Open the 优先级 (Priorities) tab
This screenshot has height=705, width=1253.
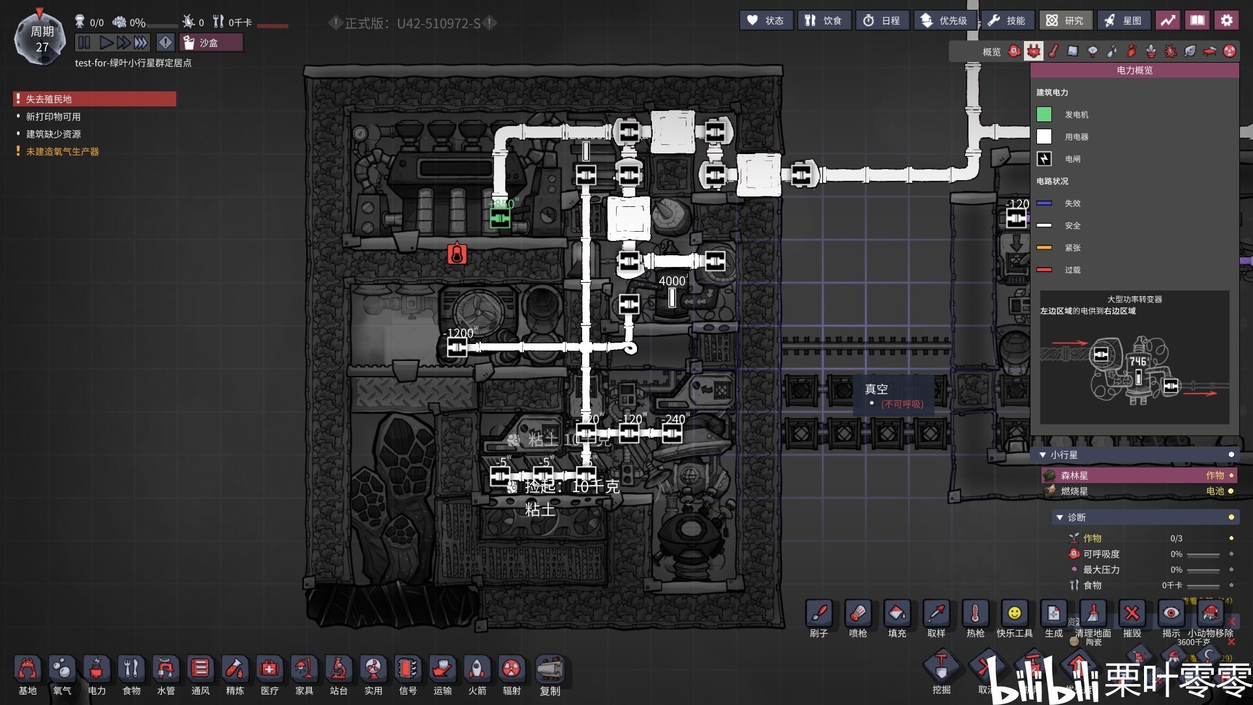coord(944,20)
